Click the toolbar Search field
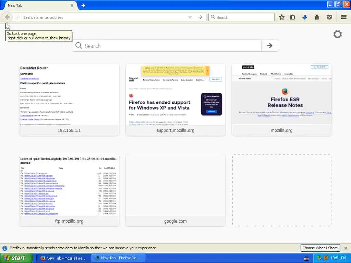The height and width of the screenshot is (263, 351). pos(241,17)
